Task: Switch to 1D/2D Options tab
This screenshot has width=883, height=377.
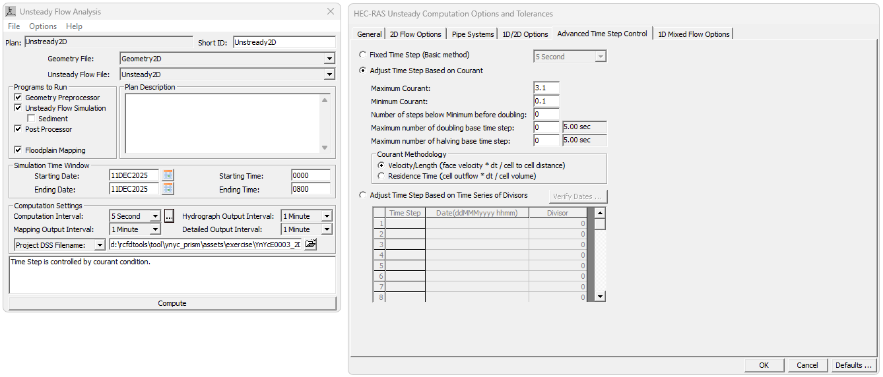Action: [x=525, y=34]
